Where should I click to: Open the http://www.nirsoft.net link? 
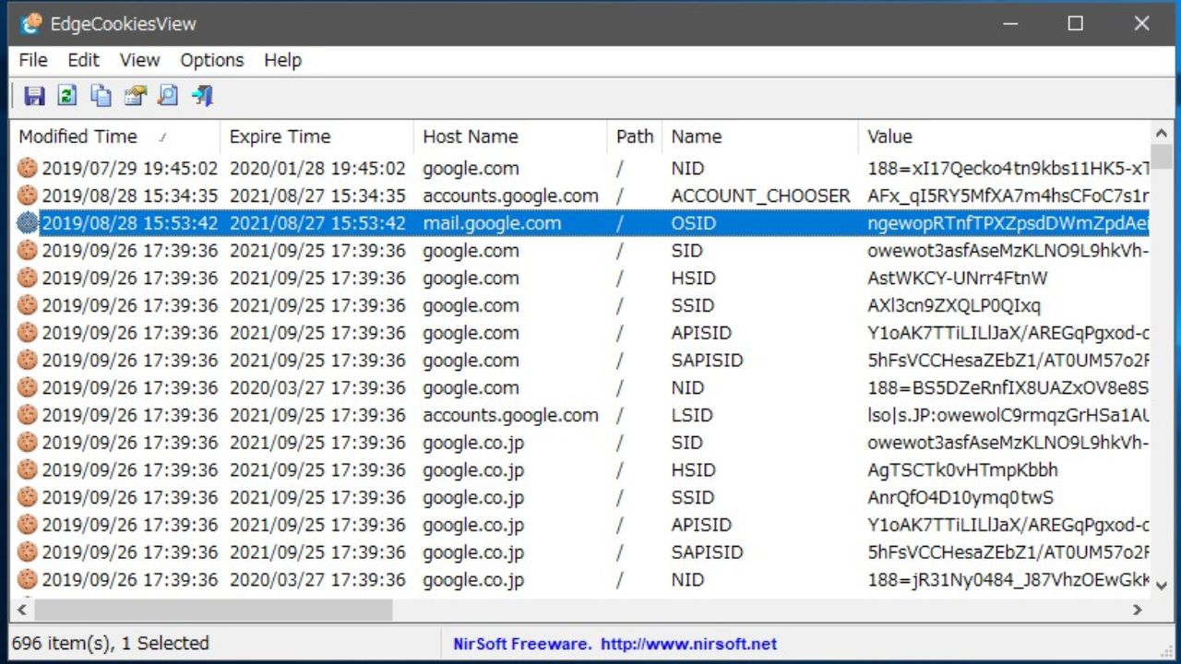pyautogui.click(x=688, y=644)
